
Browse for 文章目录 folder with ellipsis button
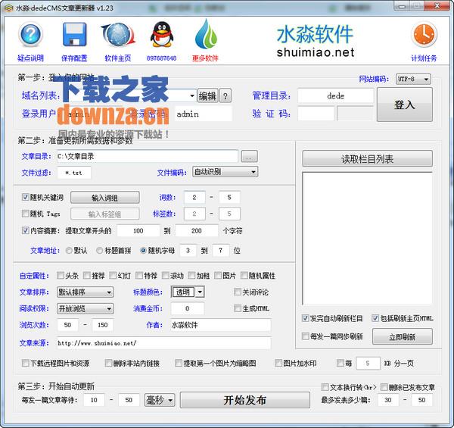[x=249, y=157]
